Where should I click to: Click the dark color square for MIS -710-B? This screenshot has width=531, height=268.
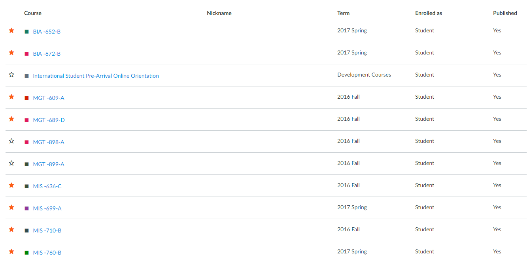click(x=26, y=231)
